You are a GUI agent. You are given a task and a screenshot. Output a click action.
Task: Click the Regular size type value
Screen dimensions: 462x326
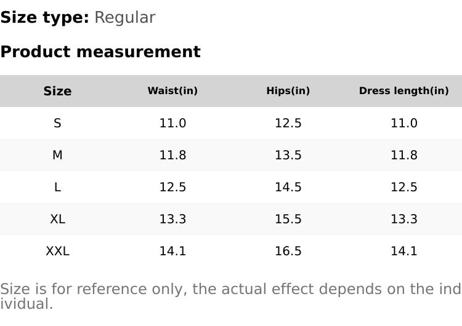click(124, 17)
